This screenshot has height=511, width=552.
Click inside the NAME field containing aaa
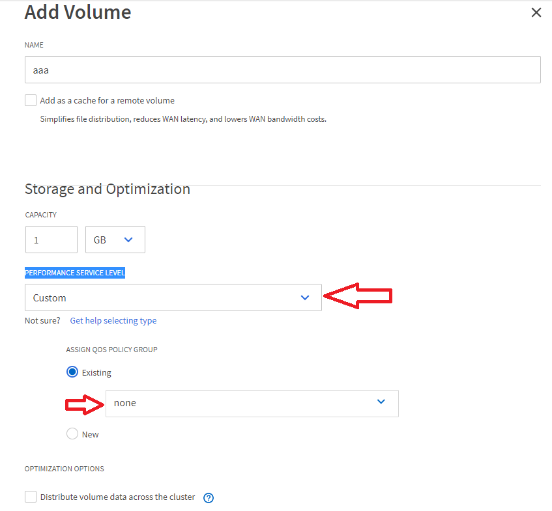point(282,70)
